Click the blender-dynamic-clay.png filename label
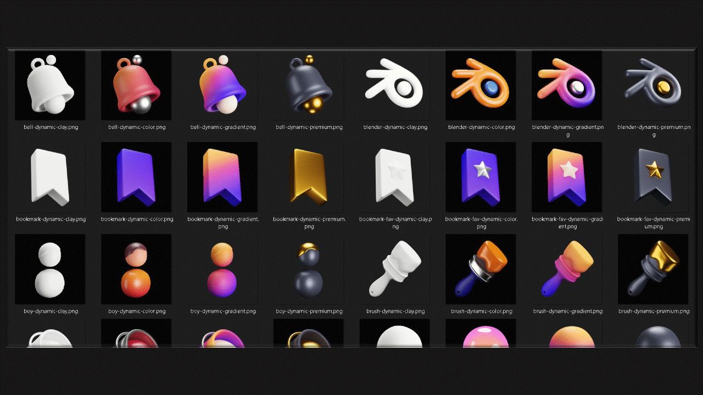The width and height of the screenshot is (703, 395). click(x=395, y=127)
